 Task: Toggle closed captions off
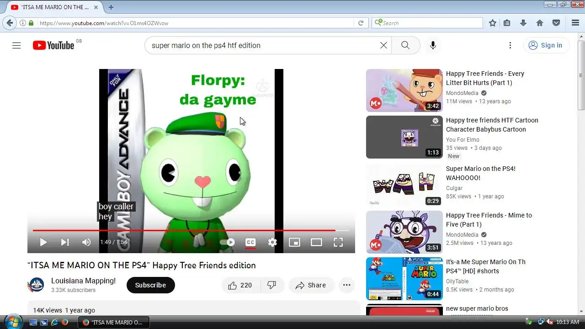pos(250,242)
